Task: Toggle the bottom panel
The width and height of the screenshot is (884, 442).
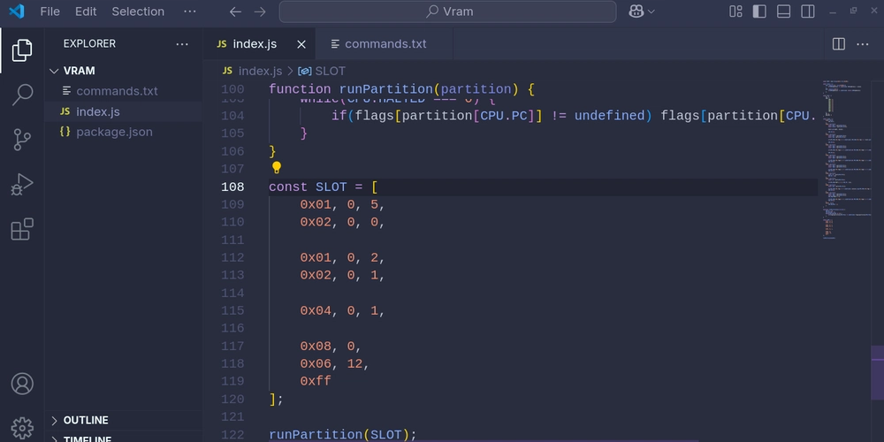Action: (x=783, y=11)
